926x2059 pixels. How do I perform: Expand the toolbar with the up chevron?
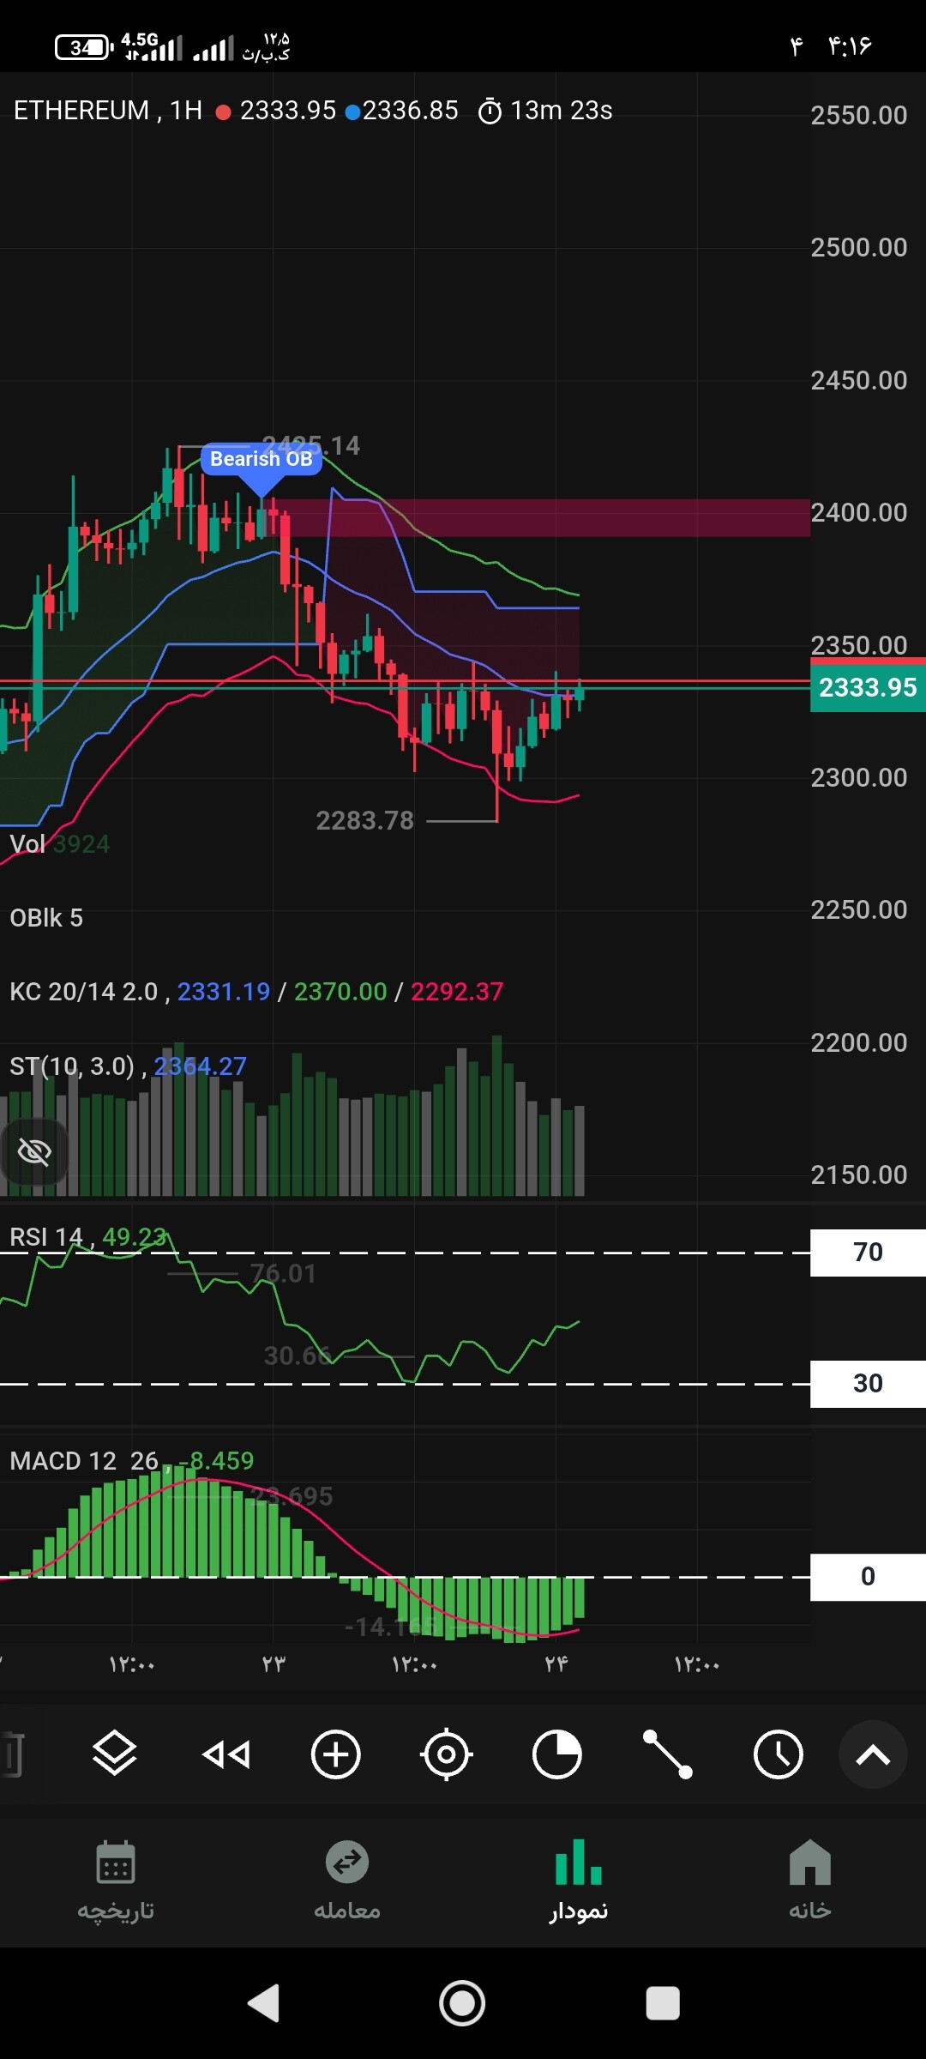873,1754
